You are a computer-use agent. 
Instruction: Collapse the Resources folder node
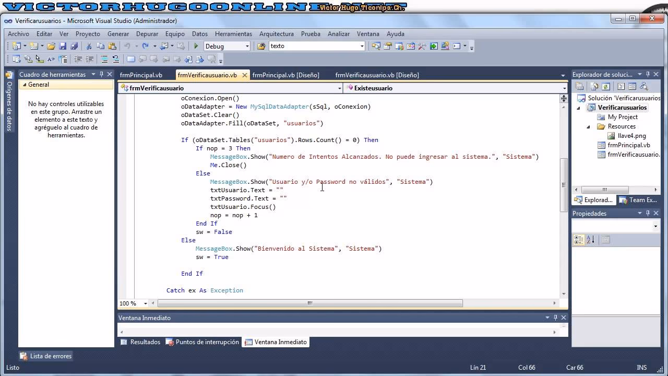588,126
